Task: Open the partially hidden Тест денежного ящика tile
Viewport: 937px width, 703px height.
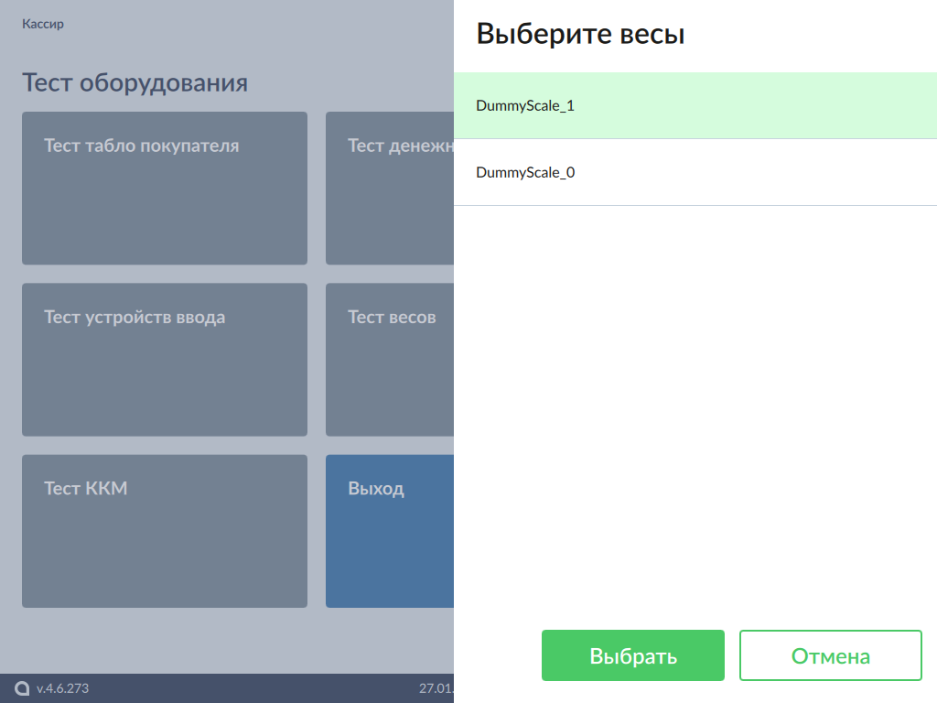Action: (x=390, y=188)
